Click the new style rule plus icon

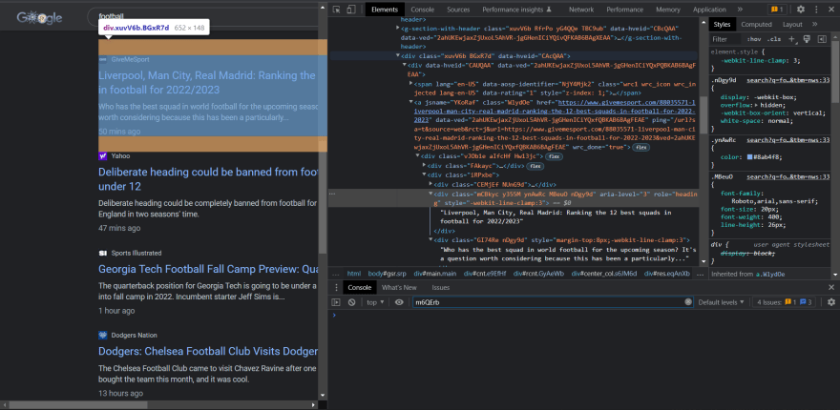[x=791, y=39]
